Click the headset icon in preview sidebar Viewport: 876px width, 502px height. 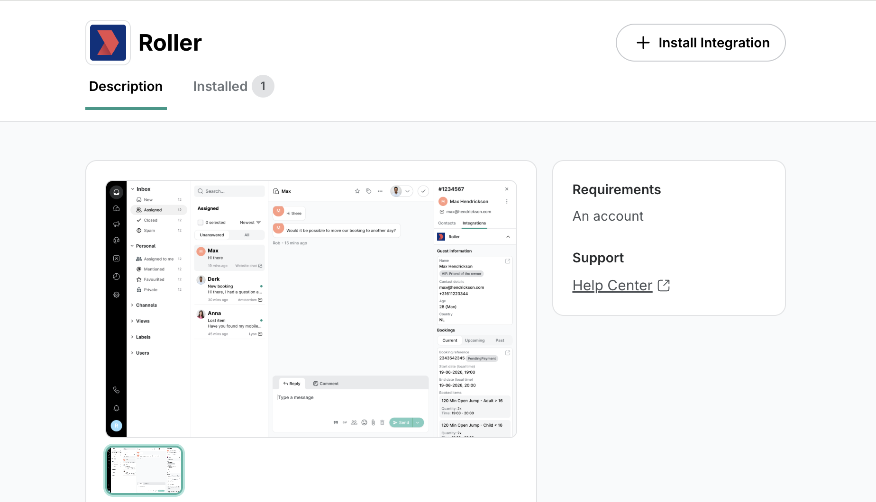pos(116,241)
